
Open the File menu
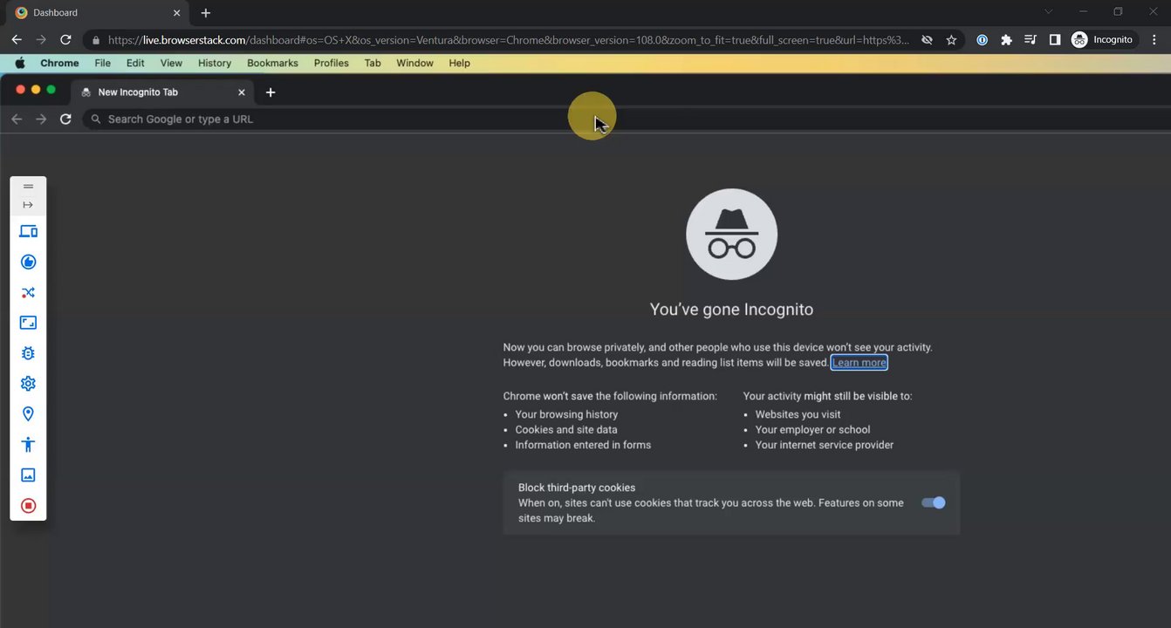[x=102, y=63]
